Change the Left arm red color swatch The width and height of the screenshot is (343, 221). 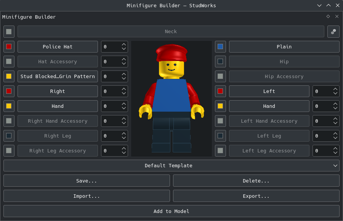coord(221,91)
